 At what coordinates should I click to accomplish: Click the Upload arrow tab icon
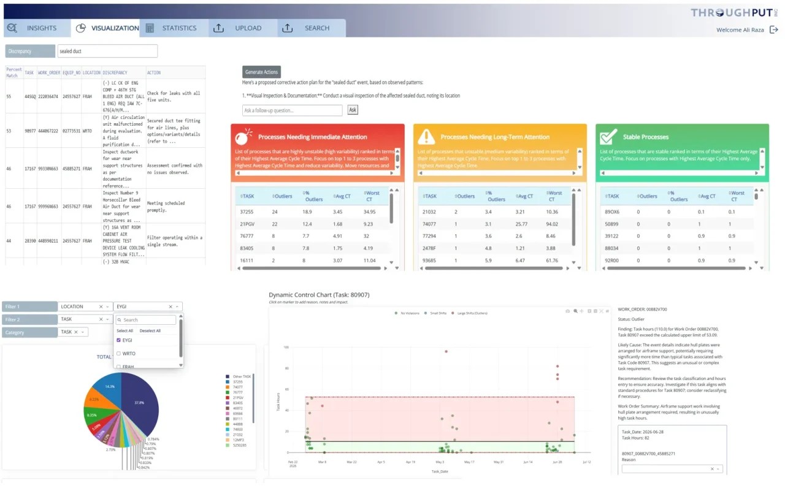[x=219, y=28]
